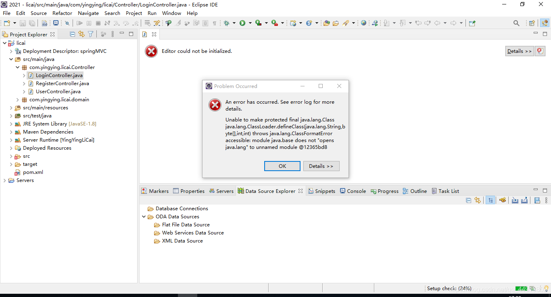Toggle Show Category view in Data Source Explorer
551x297 pixels.
click(x=490, y=200)
